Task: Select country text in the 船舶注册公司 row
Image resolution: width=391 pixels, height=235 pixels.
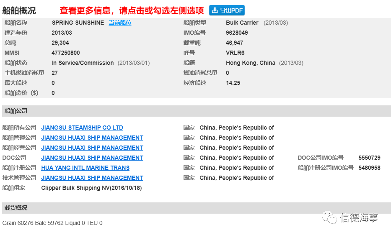Action: tap(237, 168)
